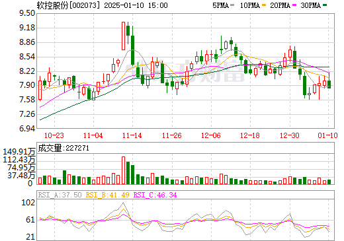Screen dimensions: 344x241
Task: Click the stock title 软控股份[002073]
Action: (68, 5)
